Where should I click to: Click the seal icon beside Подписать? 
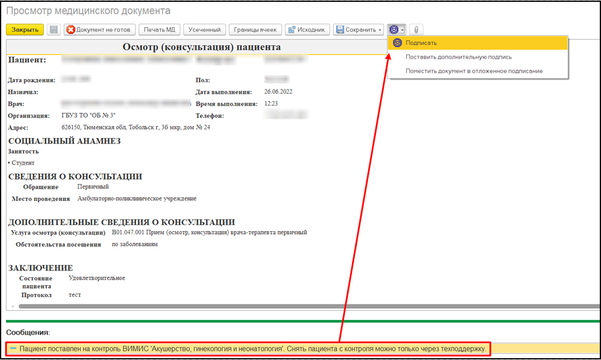point(397,43)
